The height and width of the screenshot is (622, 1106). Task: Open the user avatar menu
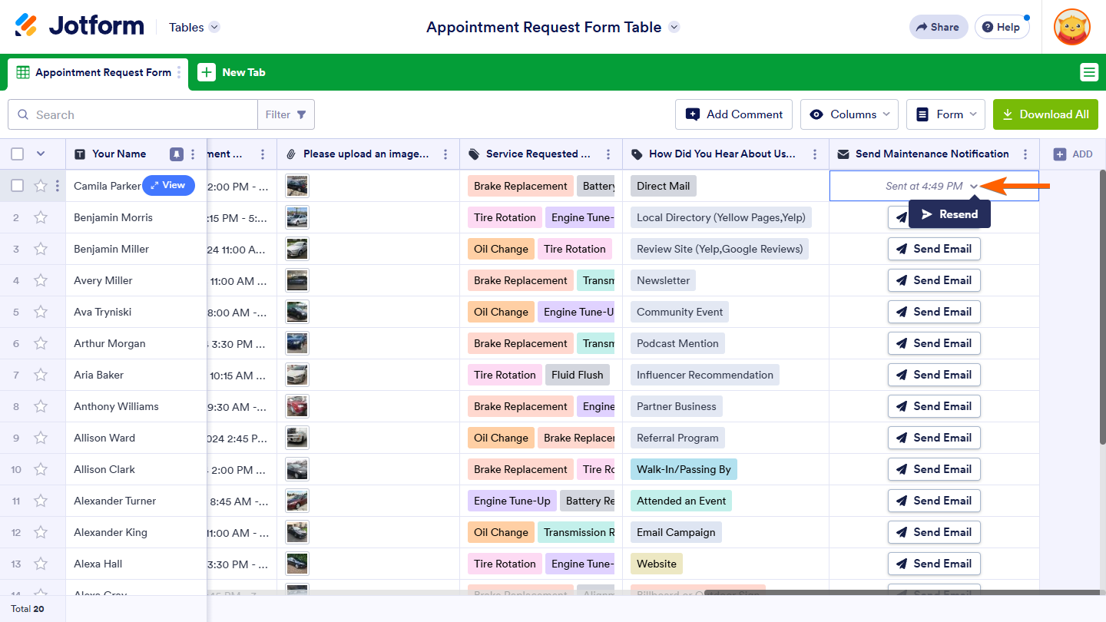1071,27
